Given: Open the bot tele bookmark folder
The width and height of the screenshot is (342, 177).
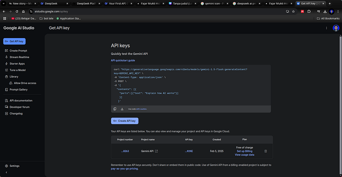Looking at the screenshot, I should 47,18.
